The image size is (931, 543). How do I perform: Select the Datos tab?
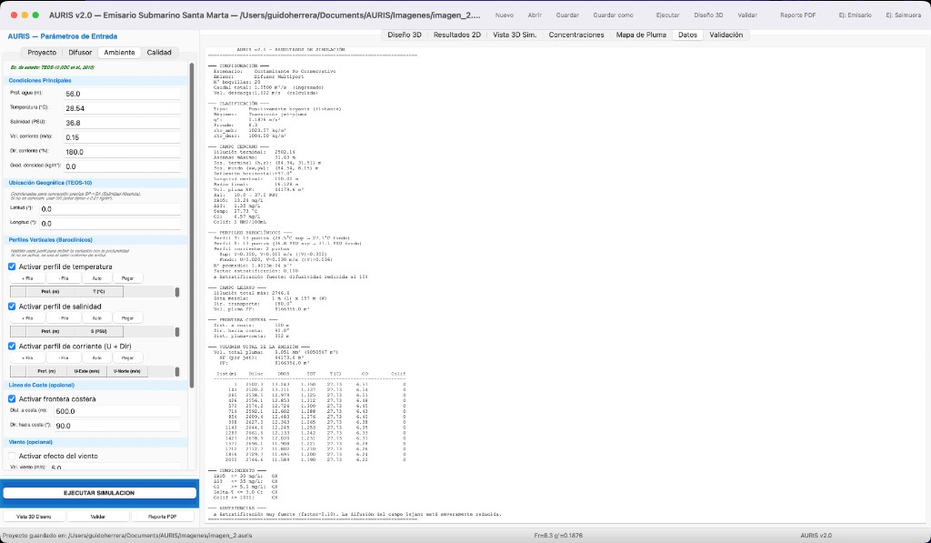coord(687,35)
